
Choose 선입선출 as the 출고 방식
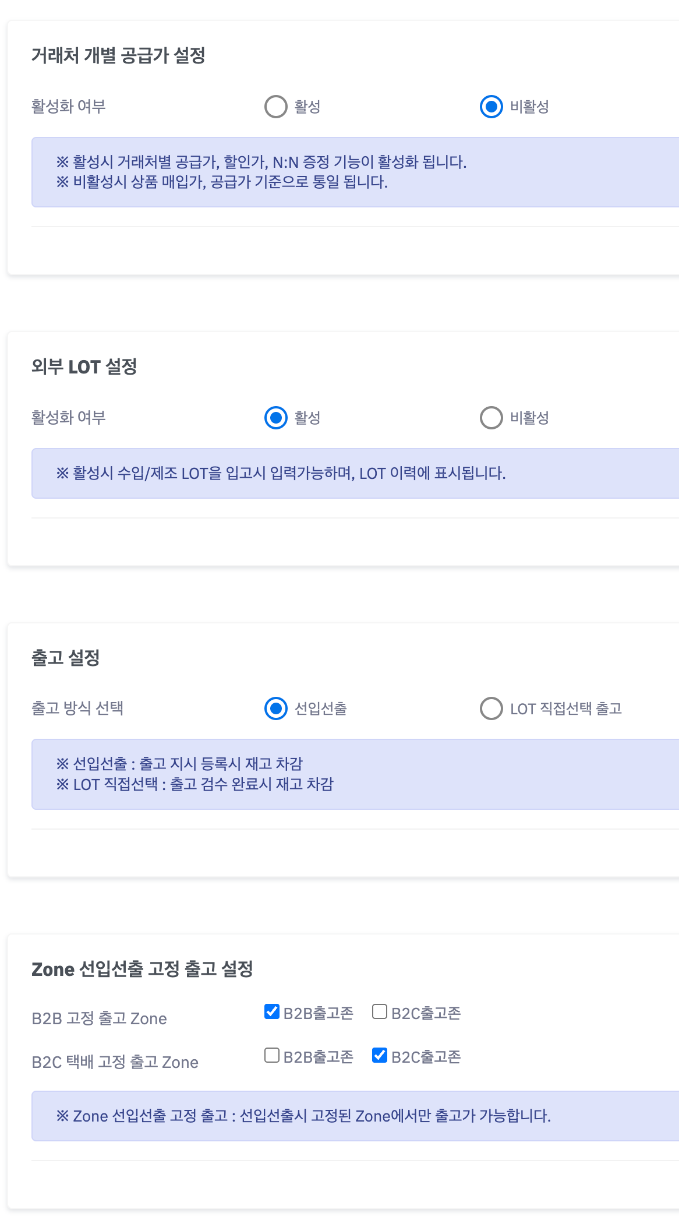(x=276, y=708)
